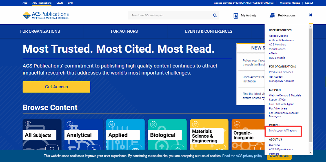
Task: Click Access Options link
Action: [278, 36]
